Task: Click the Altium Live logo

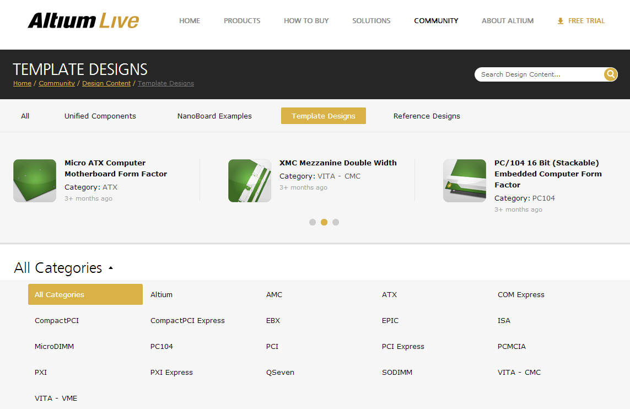Action: (x=83, y=20)
